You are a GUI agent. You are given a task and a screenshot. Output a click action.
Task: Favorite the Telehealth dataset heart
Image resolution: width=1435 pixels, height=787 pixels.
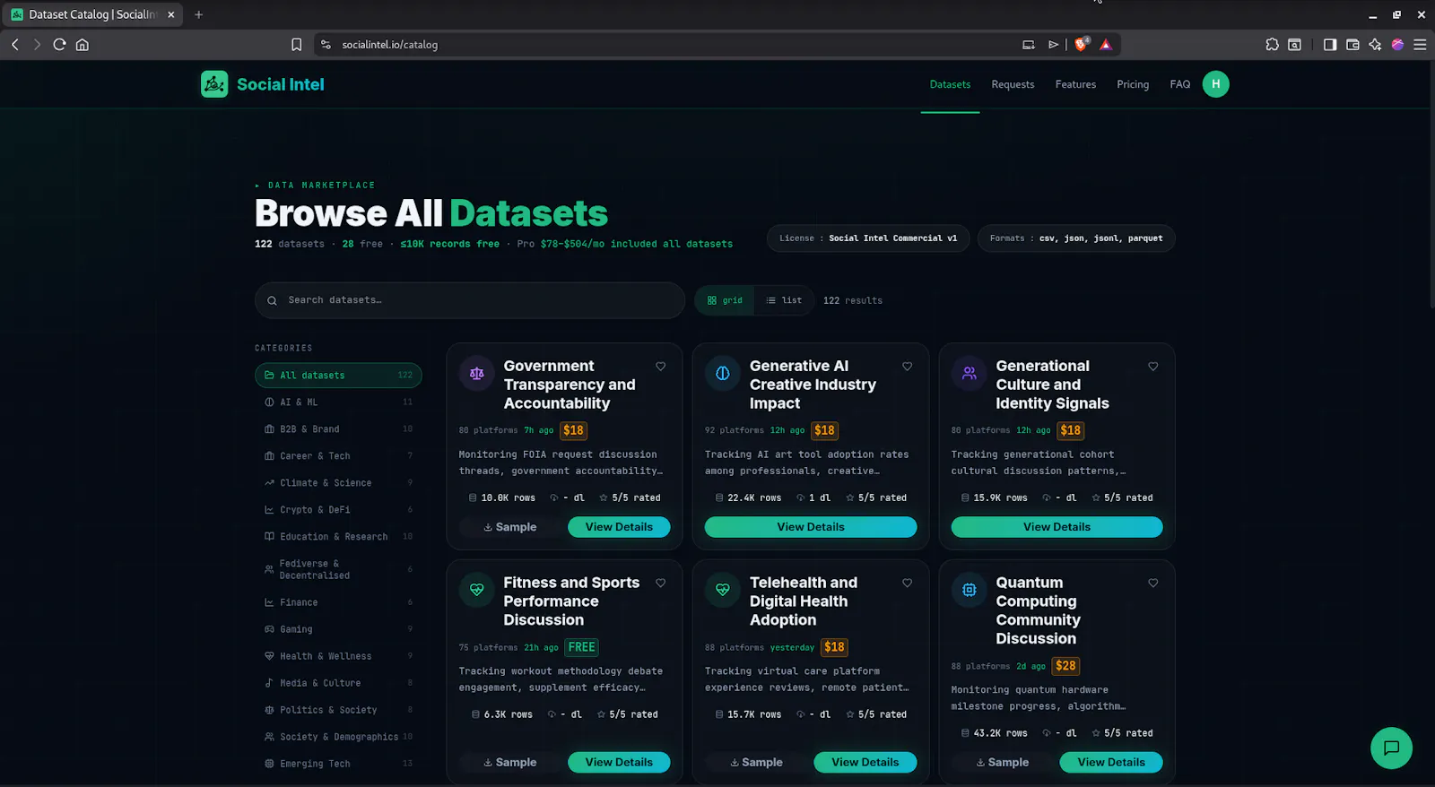[x=907, y=584]
